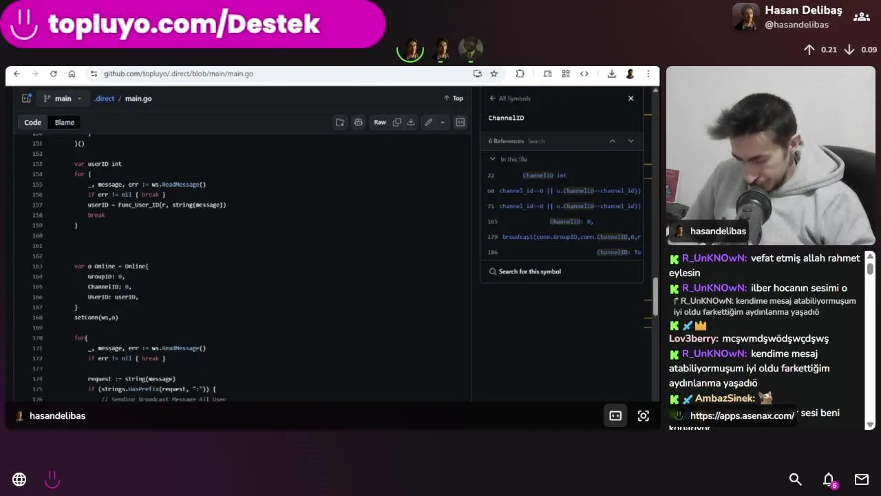Image resolution: width=881 pixels, height=496 pixels.
Task: Click the code line 168 setConn(ws,o)
Action: [96, 318]
